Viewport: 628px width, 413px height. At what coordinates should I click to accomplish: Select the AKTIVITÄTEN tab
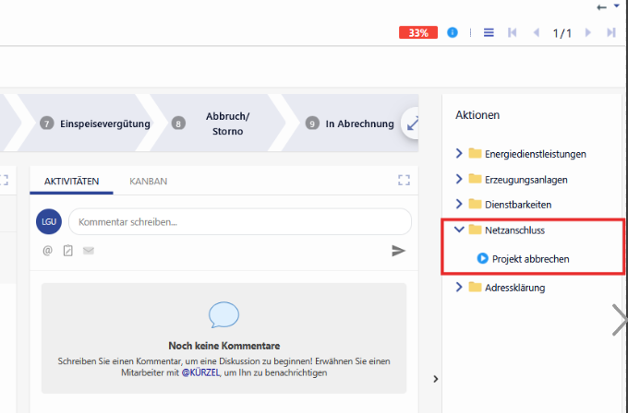72,182
